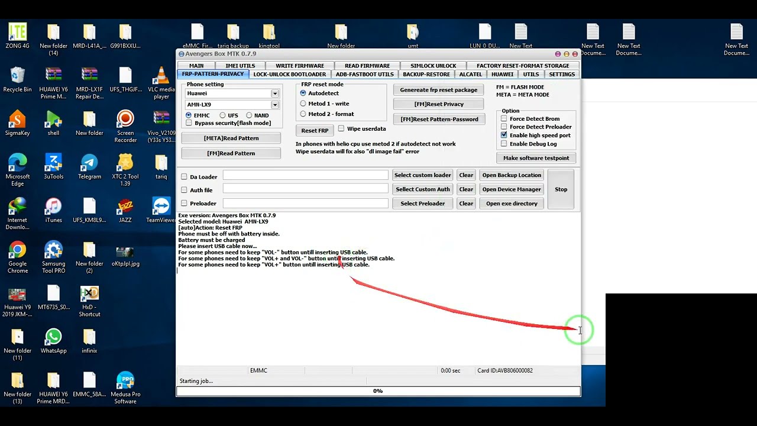
Task: Choose Metod 2 - format option
Action: [303, 114]
